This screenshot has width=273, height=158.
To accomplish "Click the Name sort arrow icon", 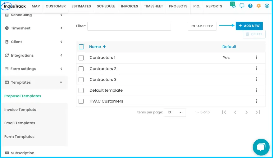I will 104,47.
